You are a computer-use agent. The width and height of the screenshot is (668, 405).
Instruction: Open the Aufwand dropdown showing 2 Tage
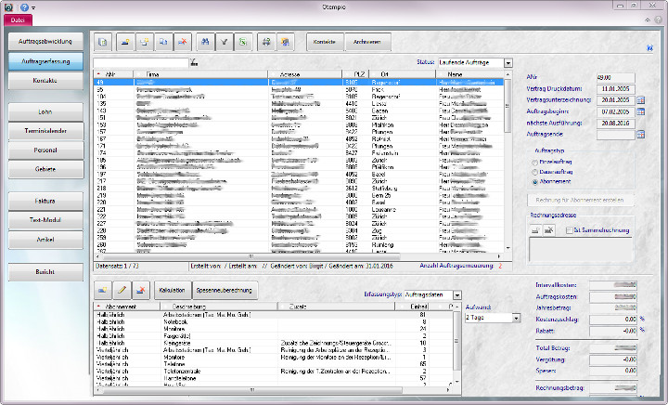click(x=517, y=318)
